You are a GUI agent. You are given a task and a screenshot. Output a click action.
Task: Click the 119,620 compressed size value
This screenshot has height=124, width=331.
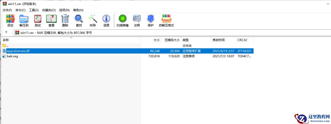[x=174, y=56]
